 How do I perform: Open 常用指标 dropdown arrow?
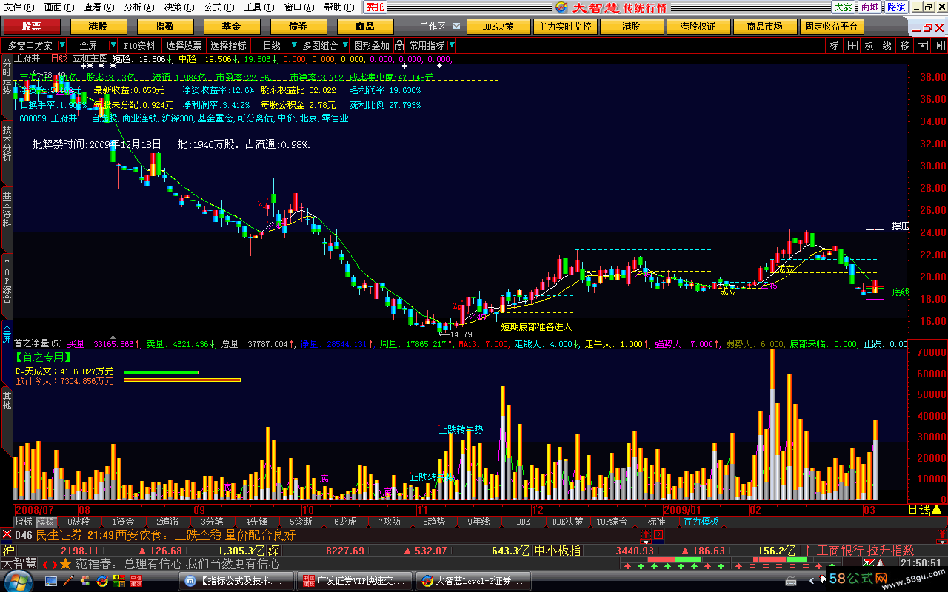[x=451, y=45]
